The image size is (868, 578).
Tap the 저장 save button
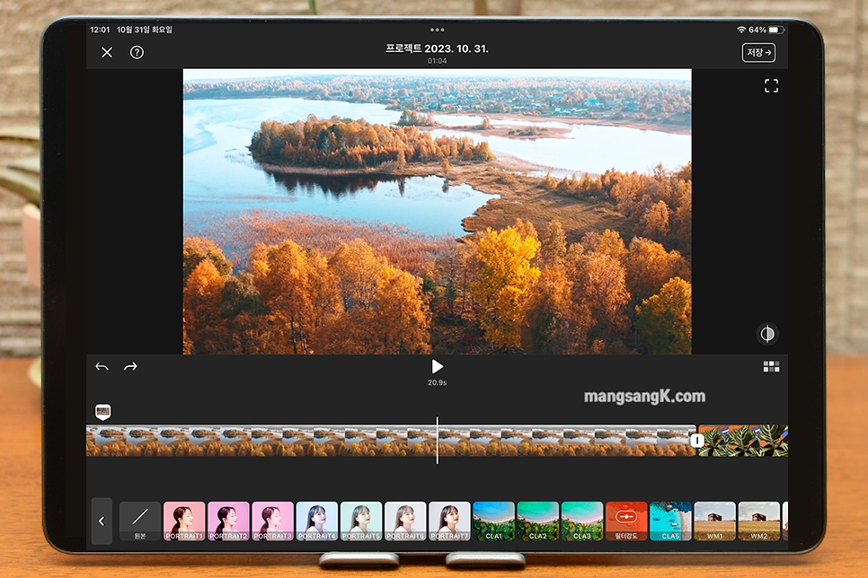tap(758, 53)
